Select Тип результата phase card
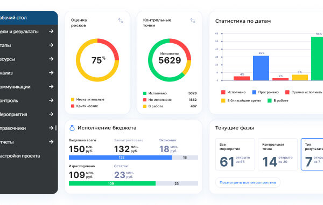The height and width of the screenshot is (205, 323). (x=312, y=154)
